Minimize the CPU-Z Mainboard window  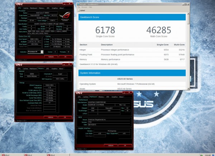[x=124, y=92]
